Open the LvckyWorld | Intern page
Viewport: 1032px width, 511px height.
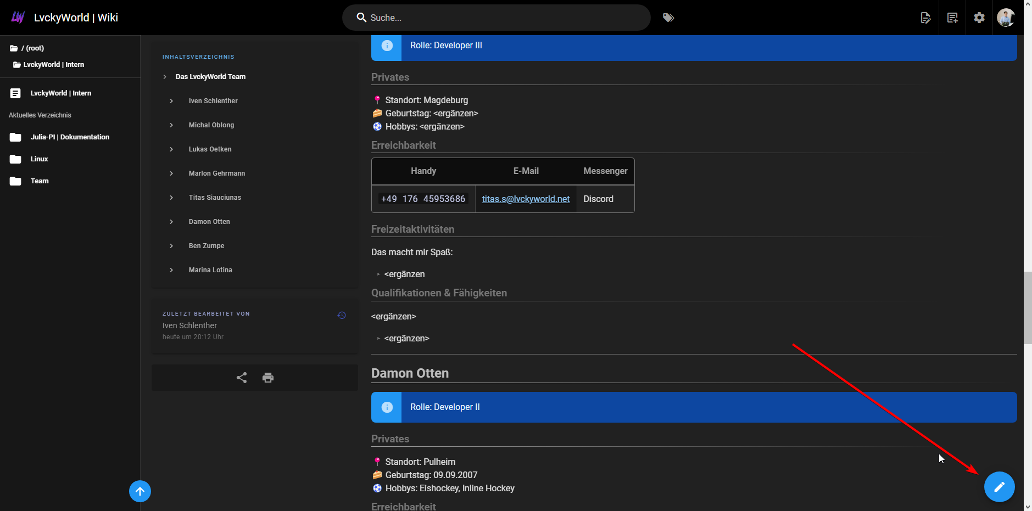pyautogui.click(x=60, y=93)
